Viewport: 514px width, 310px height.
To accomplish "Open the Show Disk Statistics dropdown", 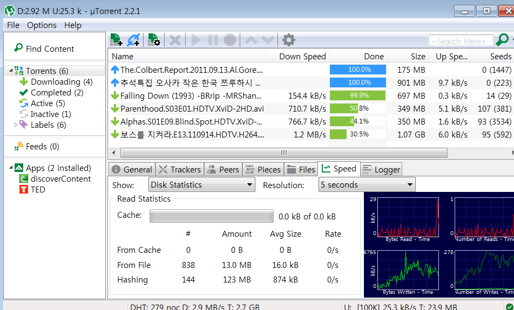I will pyautogui.click(x=201, y=185).
